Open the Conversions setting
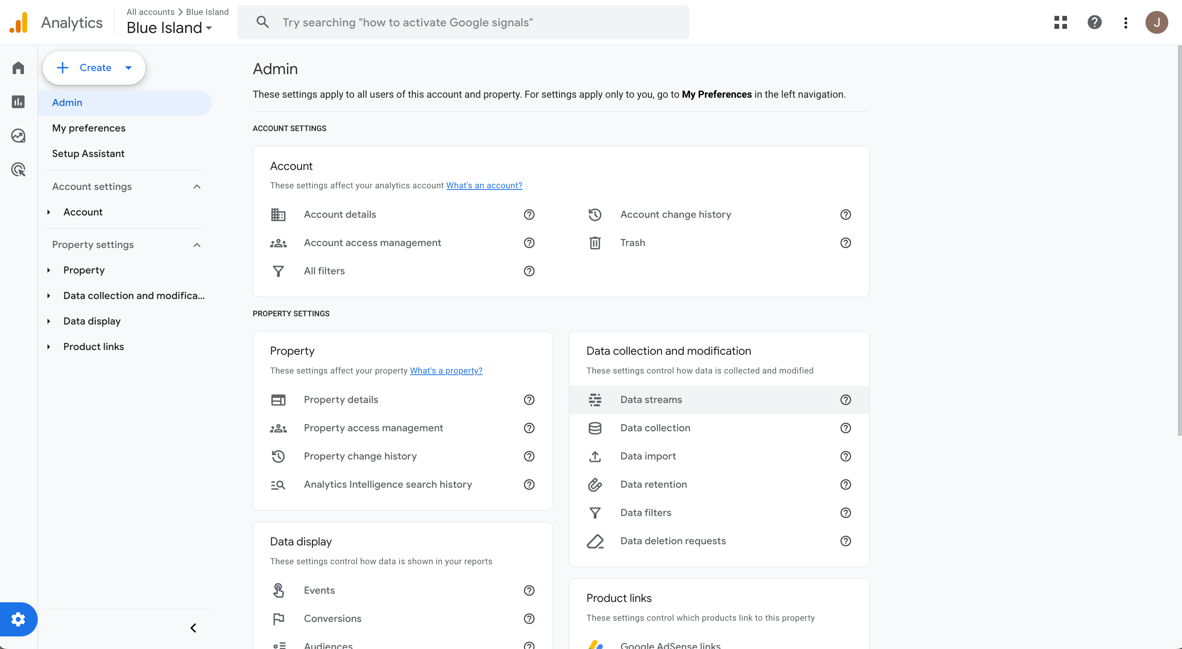 pos(332,619)
